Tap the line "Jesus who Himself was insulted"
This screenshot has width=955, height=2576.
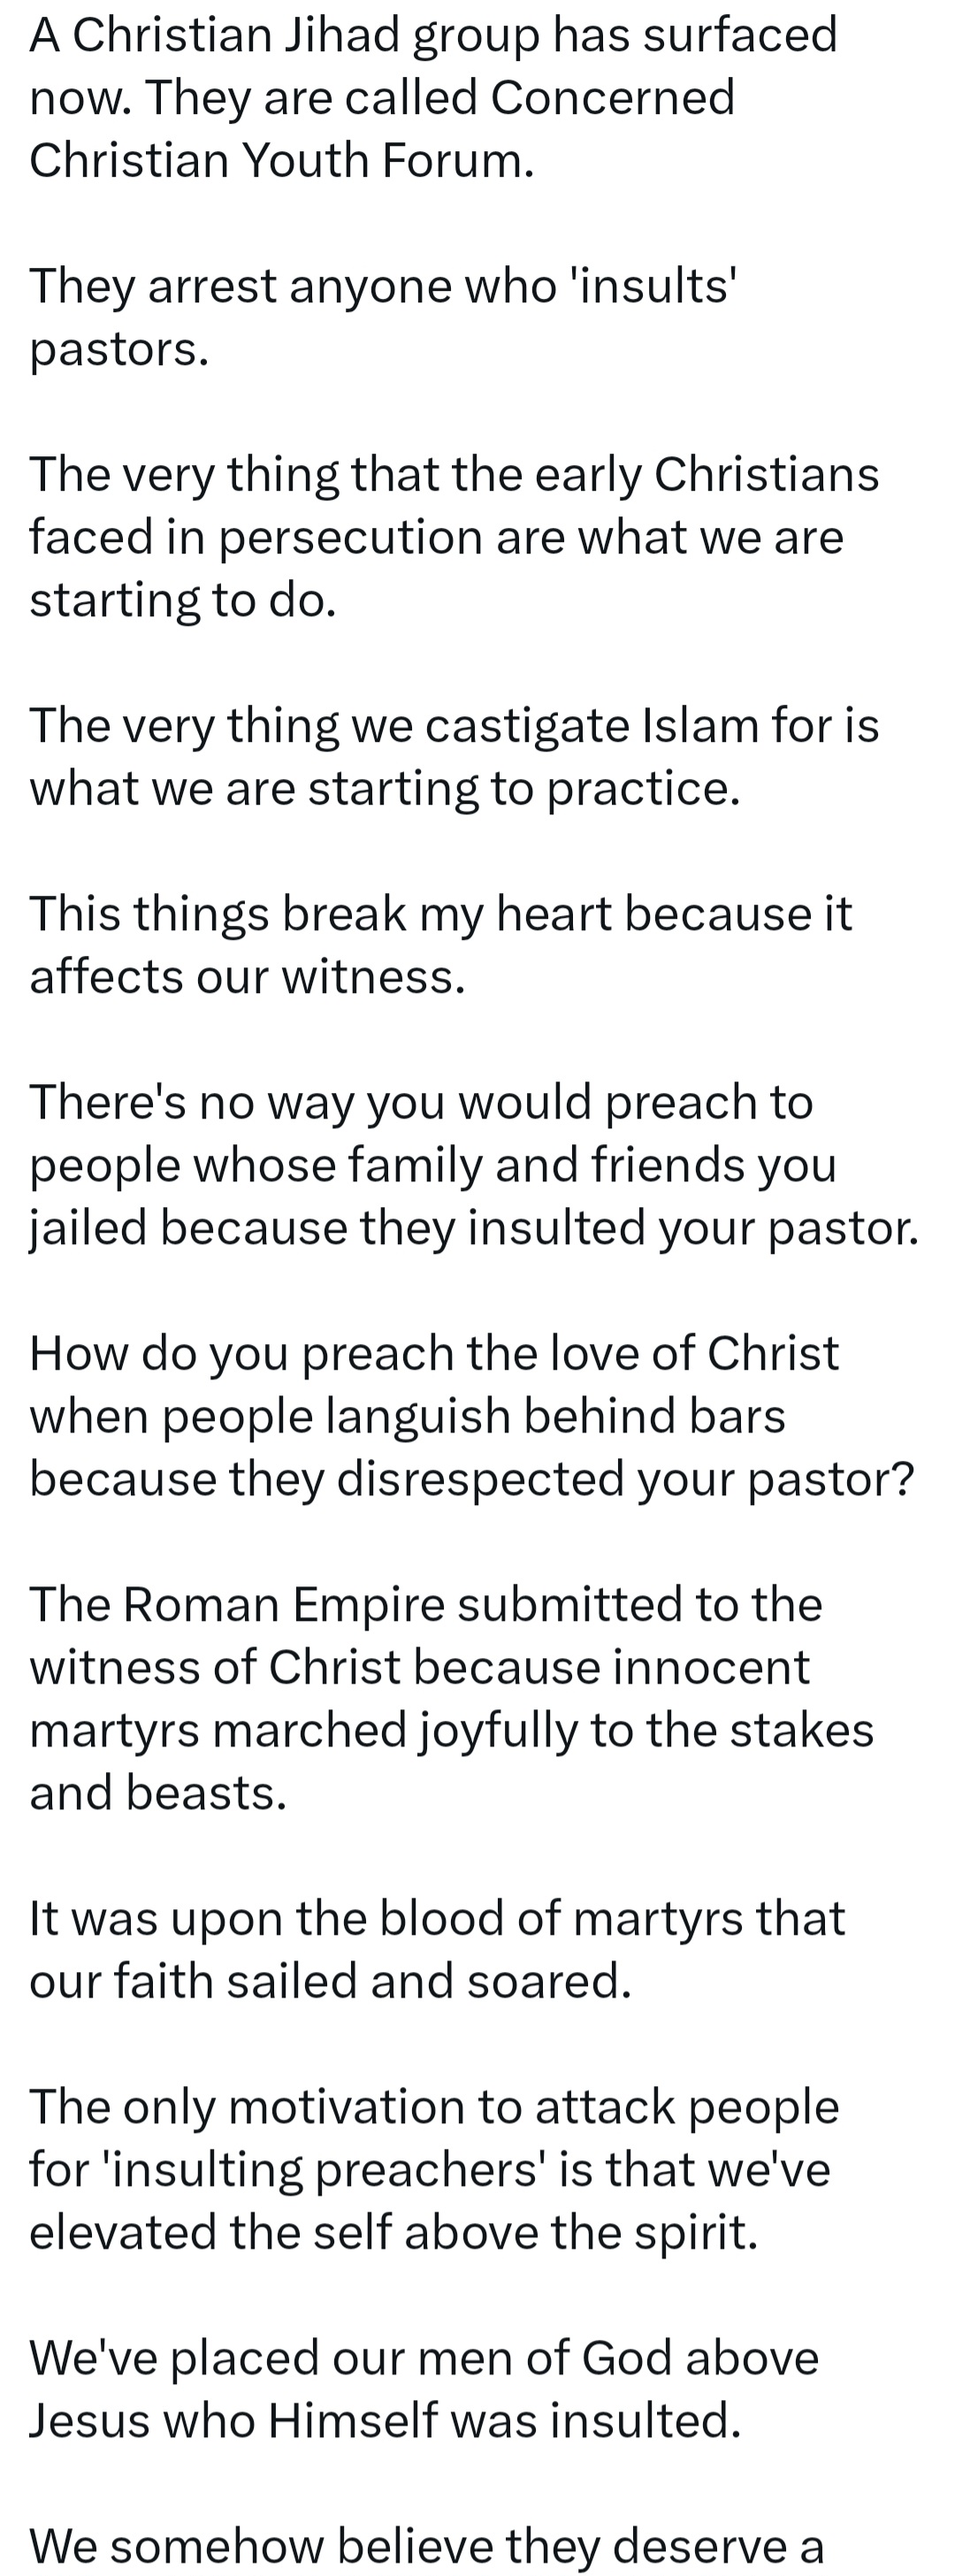tap(385, 2421)
